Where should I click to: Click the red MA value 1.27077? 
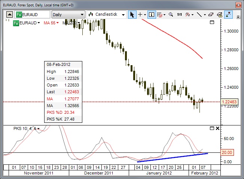click(72, 99)
